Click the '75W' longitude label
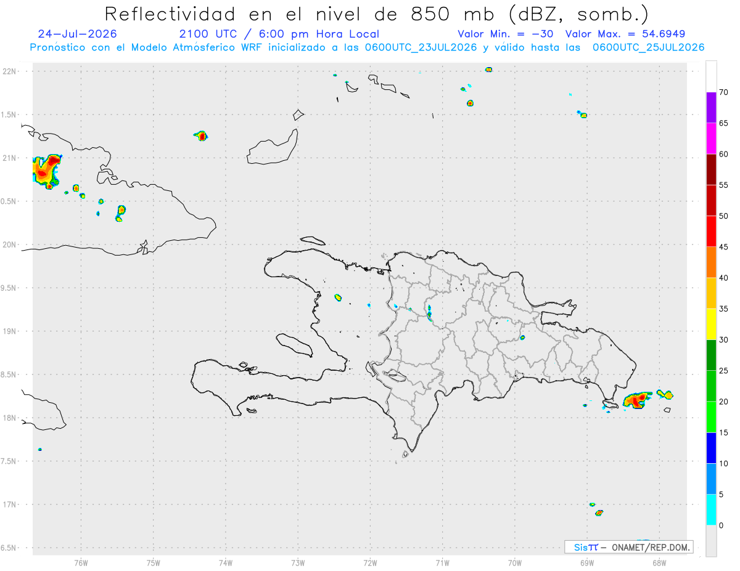Screen dimensions: 740x571 coord(154,562)
